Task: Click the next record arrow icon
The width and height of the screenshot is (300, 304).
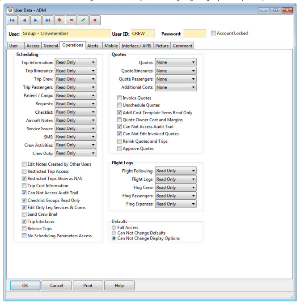Action: tap(36, 20)
